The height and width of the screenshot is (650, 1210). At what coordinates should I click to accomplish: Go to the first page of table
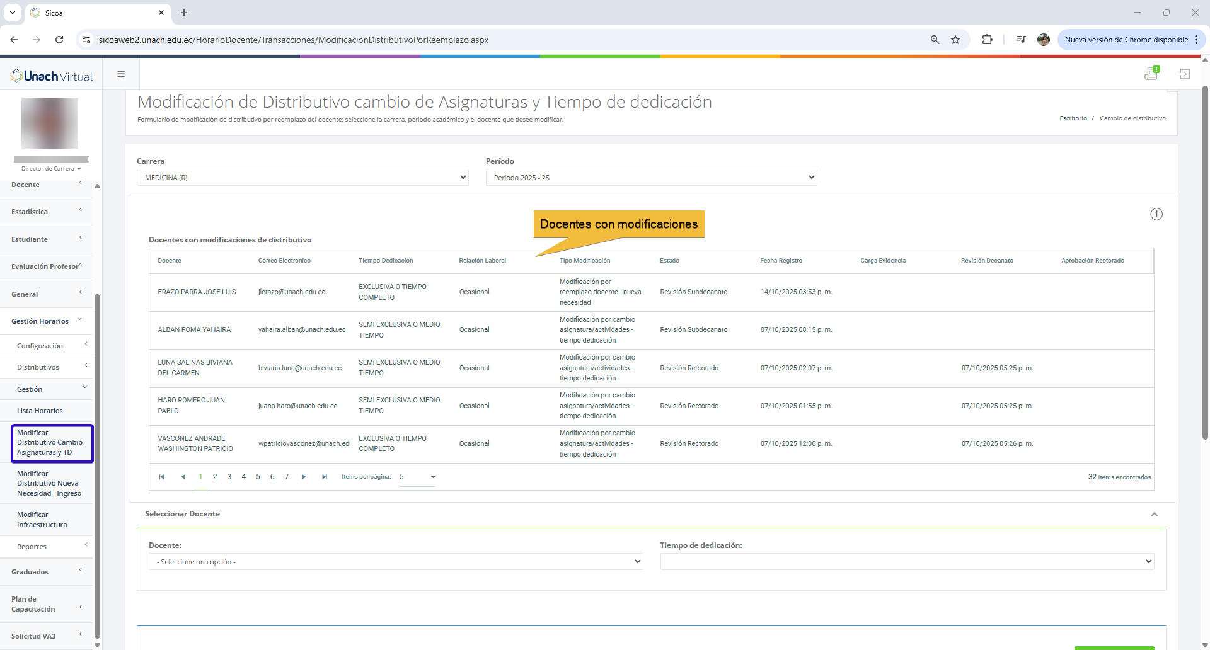[162, 477]
